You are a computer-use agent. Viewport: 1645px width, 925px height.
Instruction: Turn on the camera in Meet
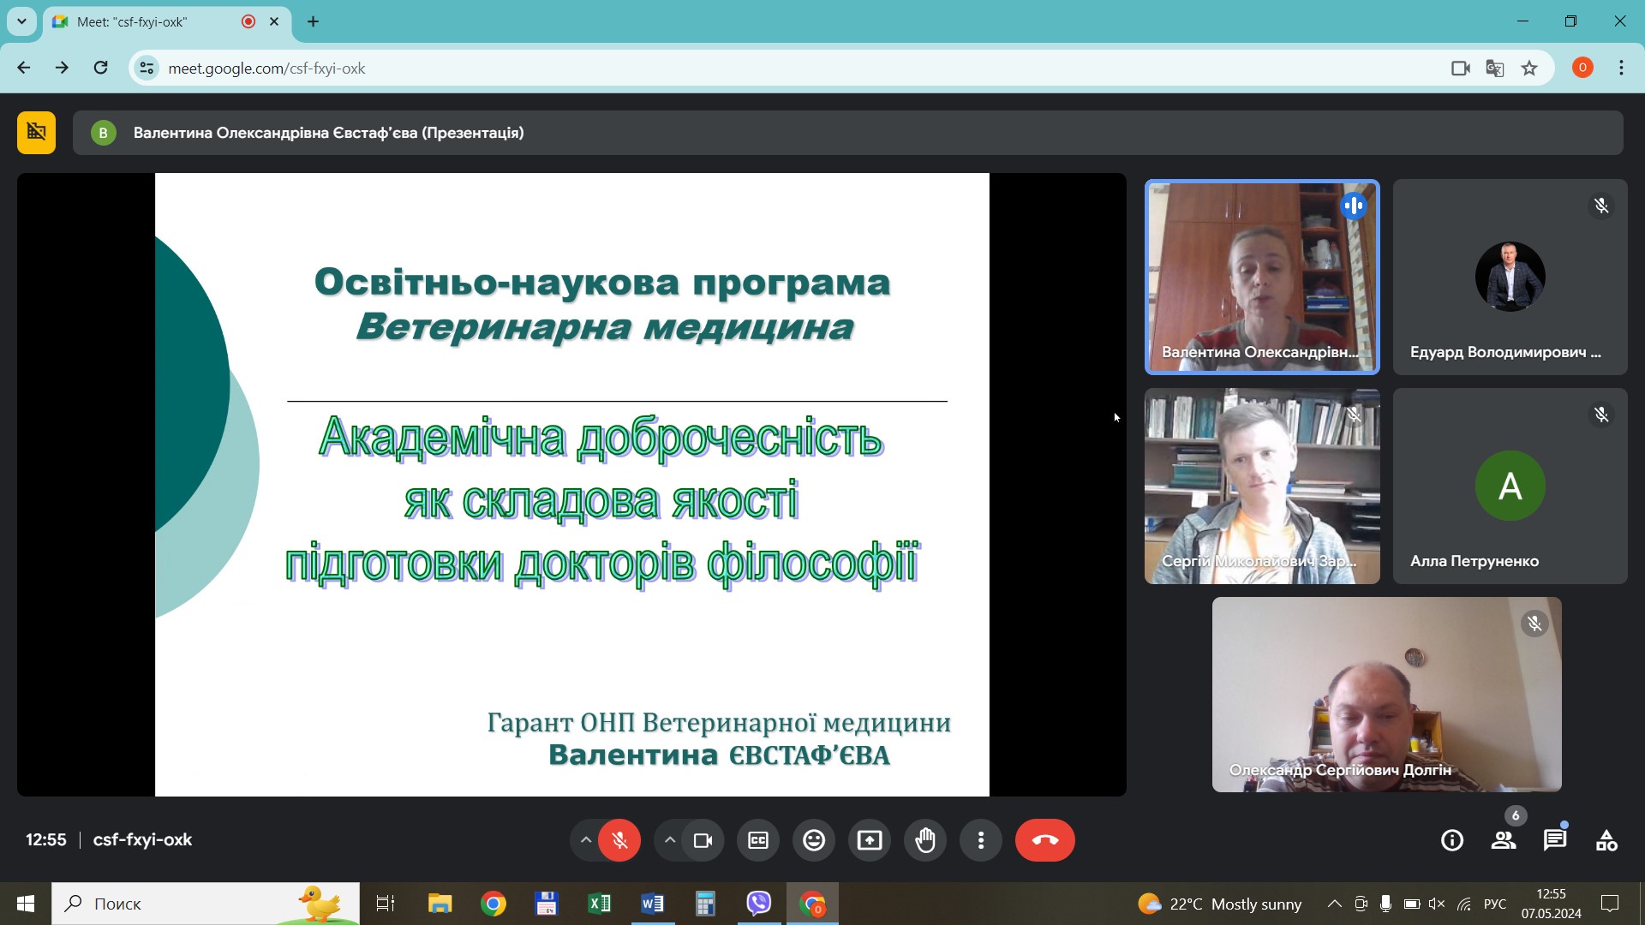(x=703, y=840)
